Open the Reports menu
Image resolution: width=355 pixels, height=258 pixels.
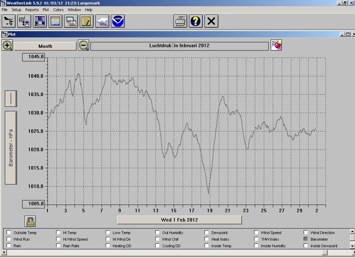coord(32,10)
